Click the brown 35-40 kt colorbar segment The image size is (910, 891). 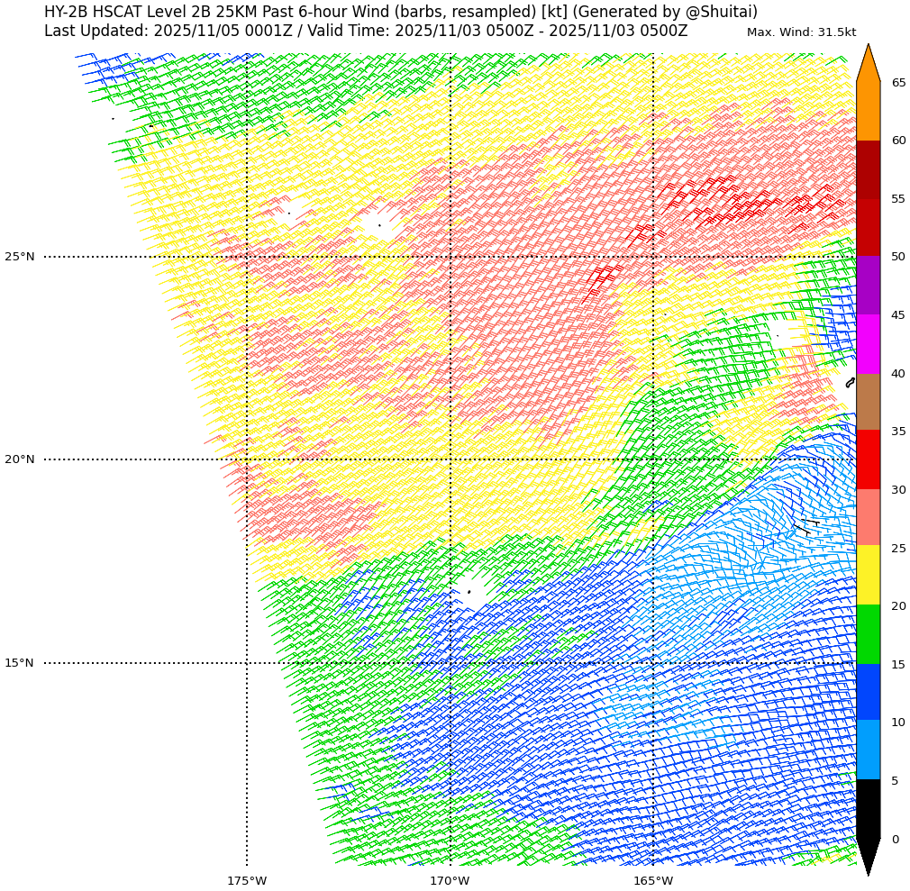point(868,402)
